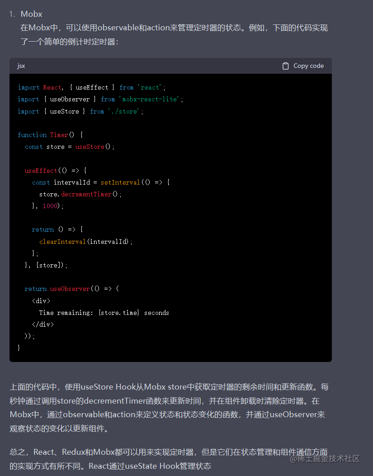Image resolution: width=373 pixels, height=476 pixels.
Task: Click the clipboard copy icon
Action: 285,66
